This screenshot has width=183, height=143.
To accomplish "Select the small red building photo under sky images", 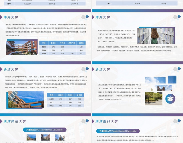I will pos(162,88).
